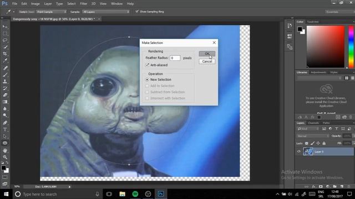The height and width of the screenshot is (199, 355).
Task: Open the File menu
Action: pos(14,4)
